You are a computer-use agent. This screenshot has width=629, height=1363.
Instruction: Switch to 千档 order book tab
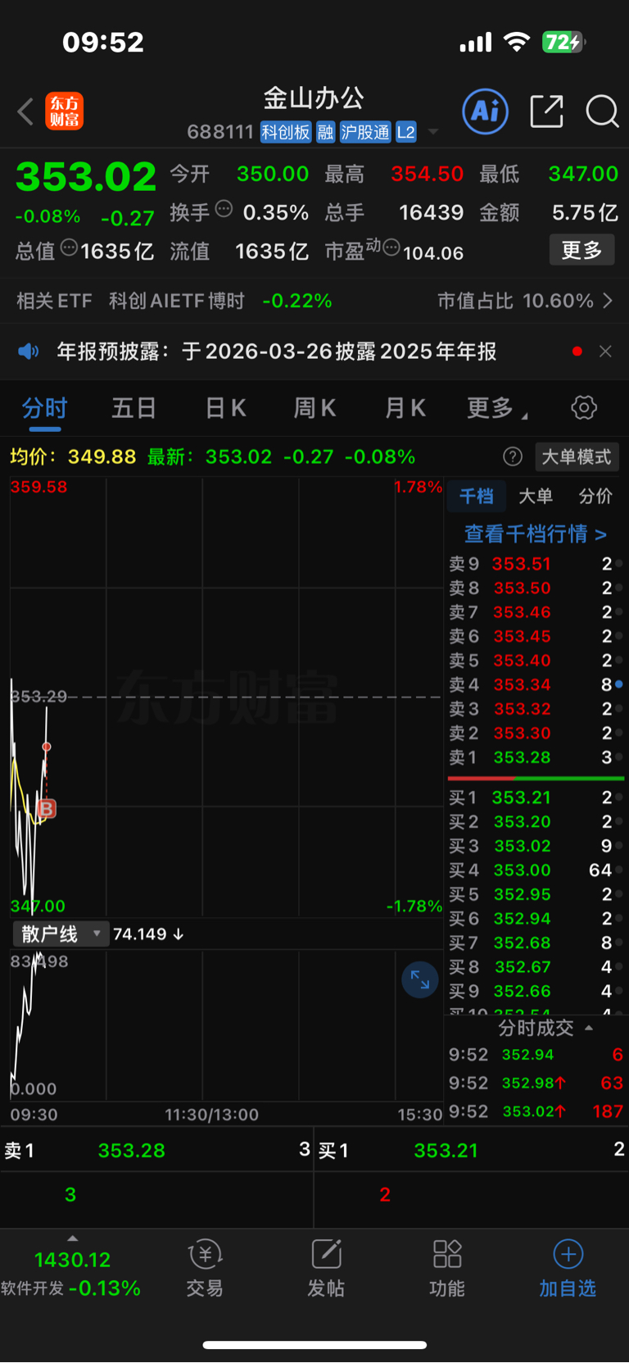[x=476, y=496]
